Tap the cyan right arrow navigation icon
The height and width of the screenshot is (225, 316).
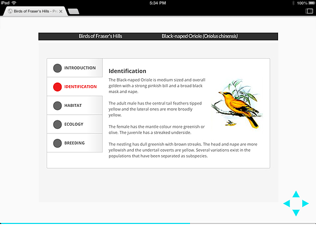pyautogui.click(x=305, y=203)
